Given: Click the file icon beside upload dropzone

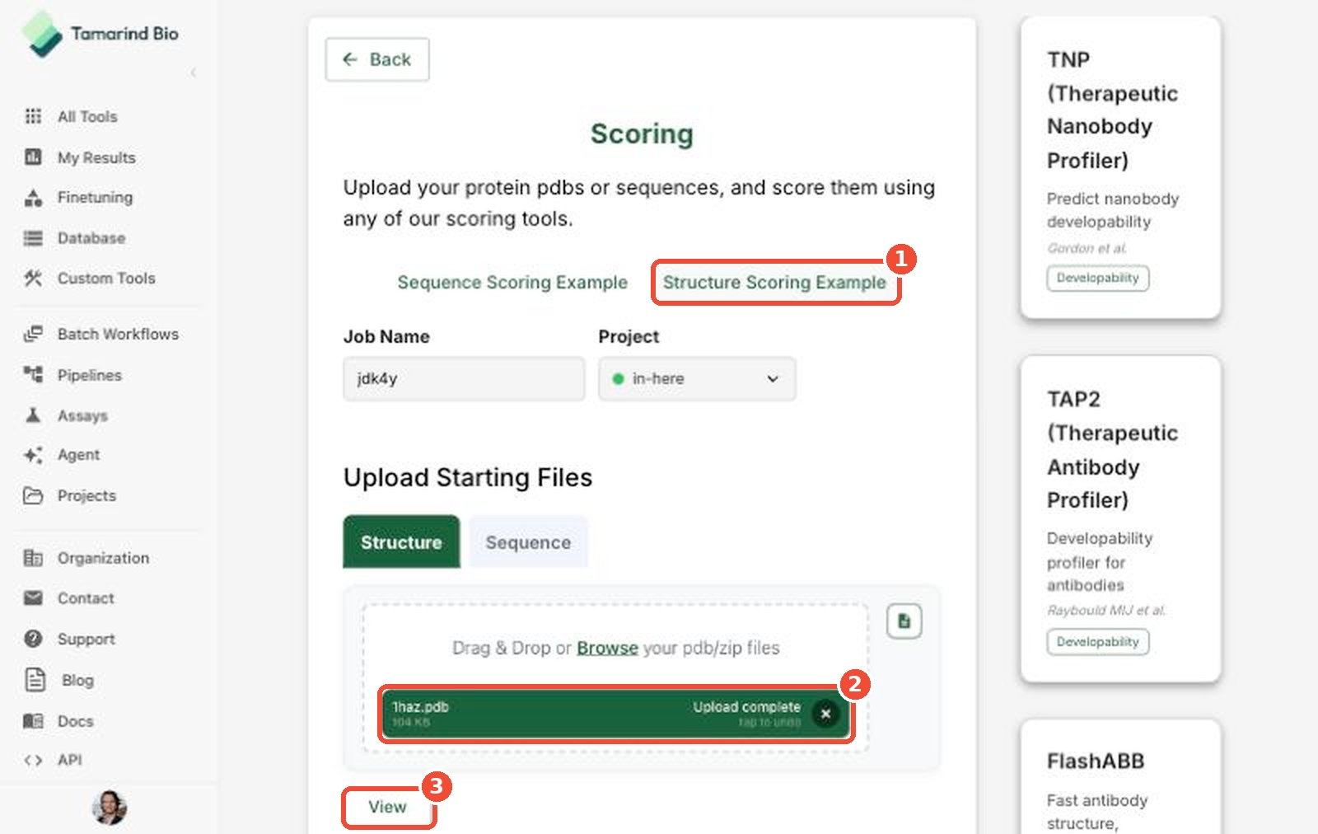Looking at the screenshot, I should pos(904,621).
